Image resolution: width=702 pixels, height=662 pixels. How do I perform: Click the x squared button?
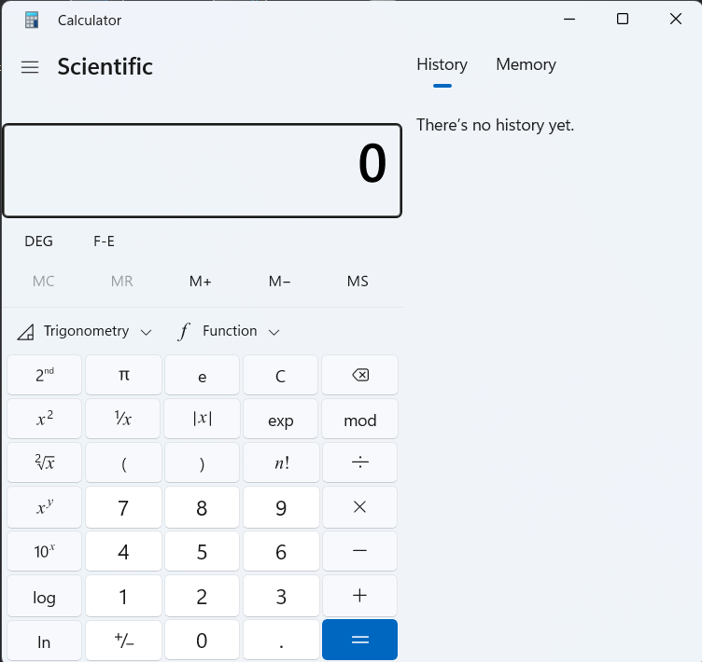(45, 420)
